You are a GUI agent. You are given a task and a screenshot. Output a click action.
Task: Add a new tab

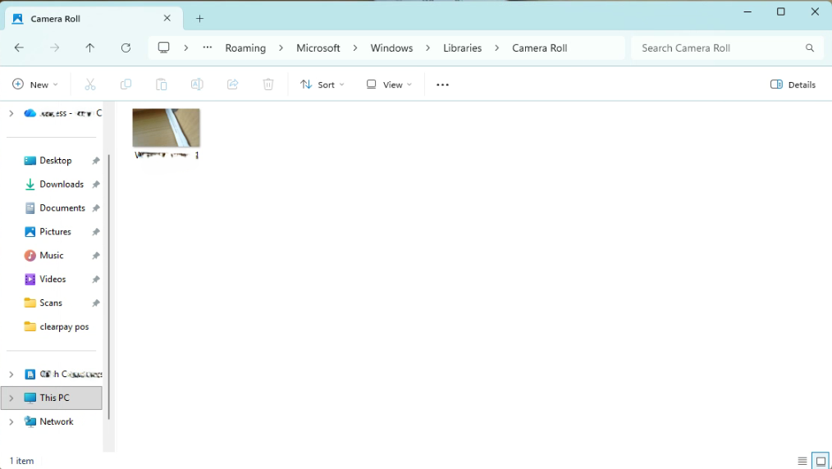point(199,19)
